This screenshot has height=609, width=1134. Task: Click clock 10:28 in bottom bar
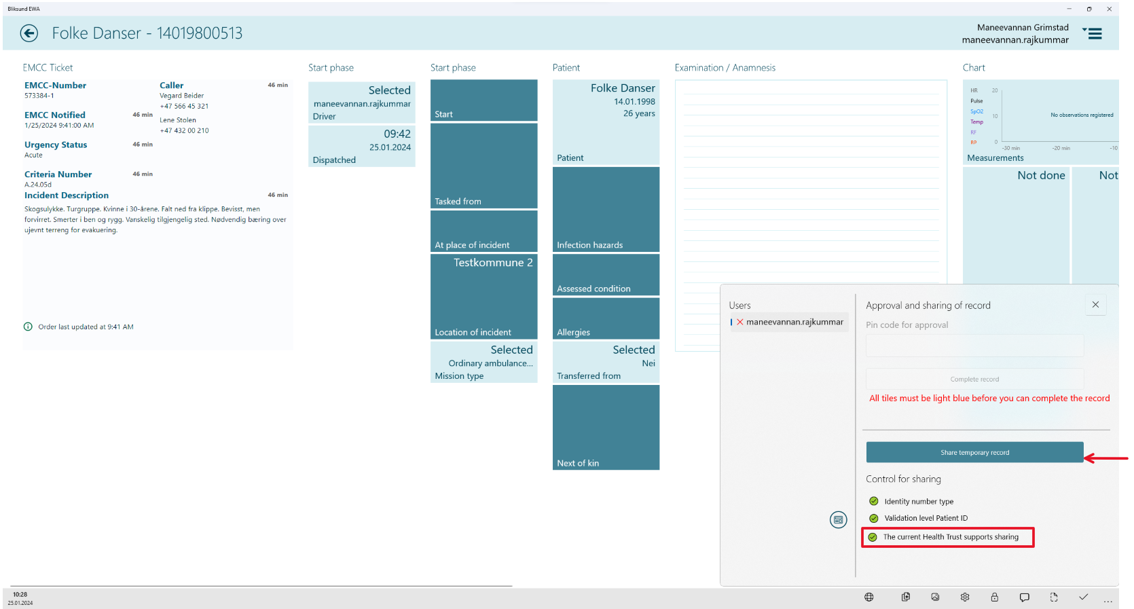pos(20,595)
